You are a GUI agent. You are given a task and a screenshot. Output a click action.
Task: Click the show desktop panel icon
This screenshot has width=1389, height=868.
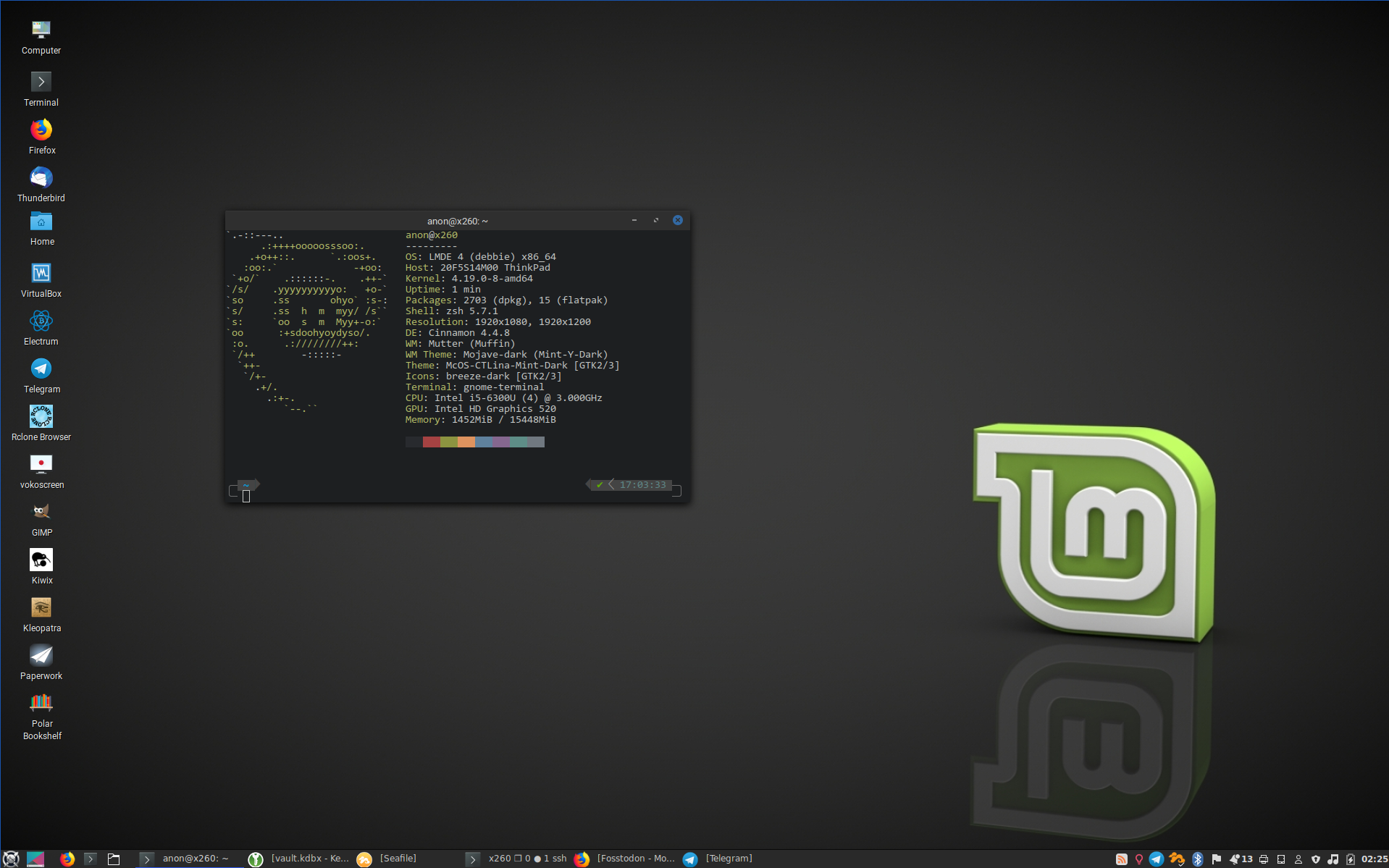[x=35, y=859]
